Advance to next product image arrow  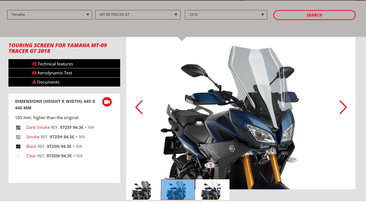343,107
